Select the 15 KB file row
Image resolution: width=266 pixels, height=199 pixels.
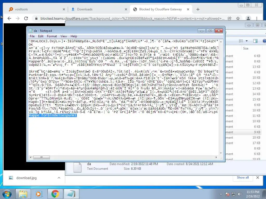click(x=243, y=99)
